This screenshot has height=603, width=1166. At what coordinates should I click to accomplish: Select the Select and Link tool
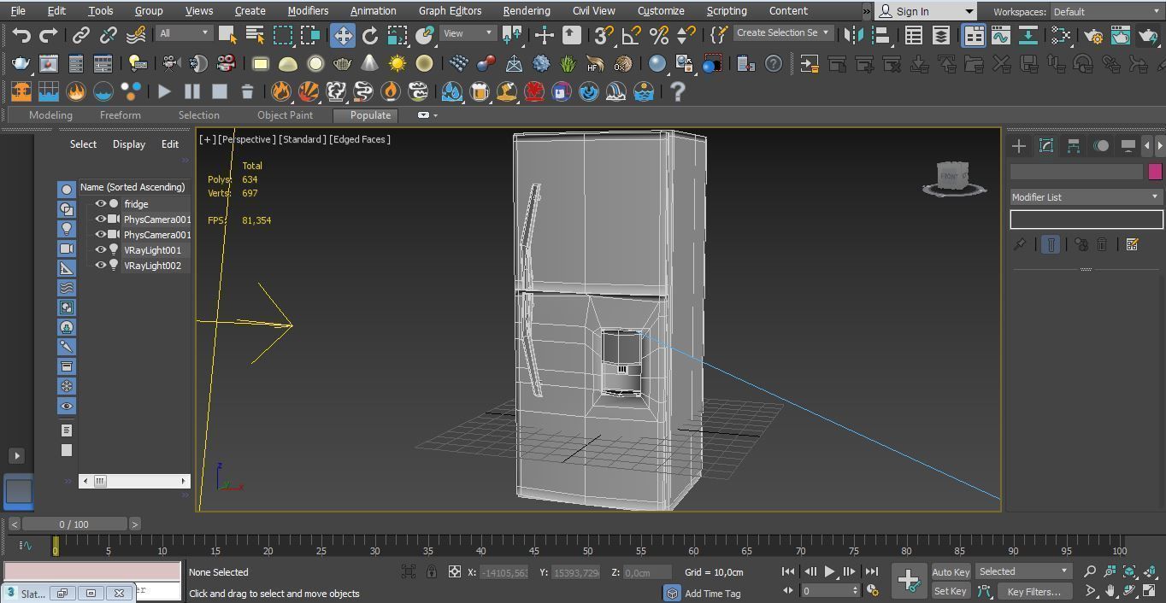pos(80,35)
